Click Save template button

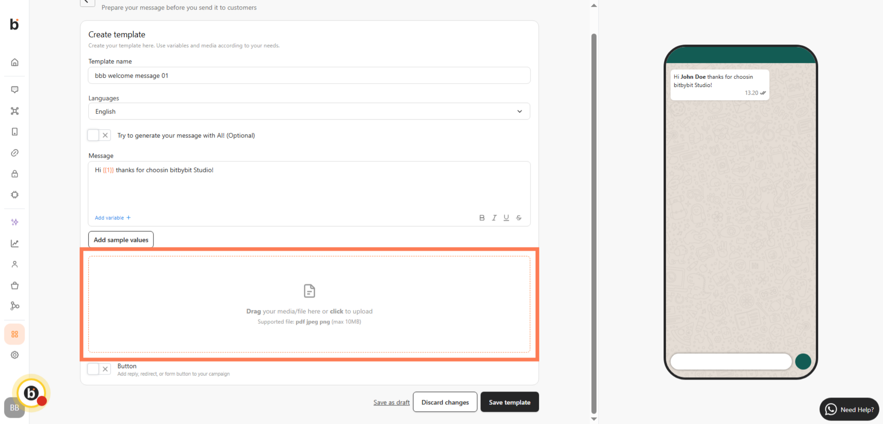tap(509, 402)
